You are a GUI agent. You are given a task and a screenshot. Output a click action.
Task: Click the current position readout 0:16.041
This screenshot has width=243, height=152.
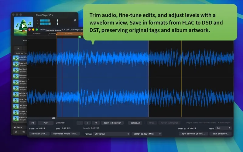coord(60,123)
